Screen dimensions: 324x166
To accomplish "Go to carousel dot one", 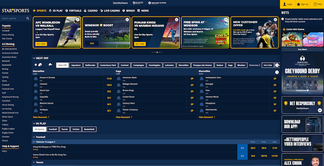I will [151, 52].
